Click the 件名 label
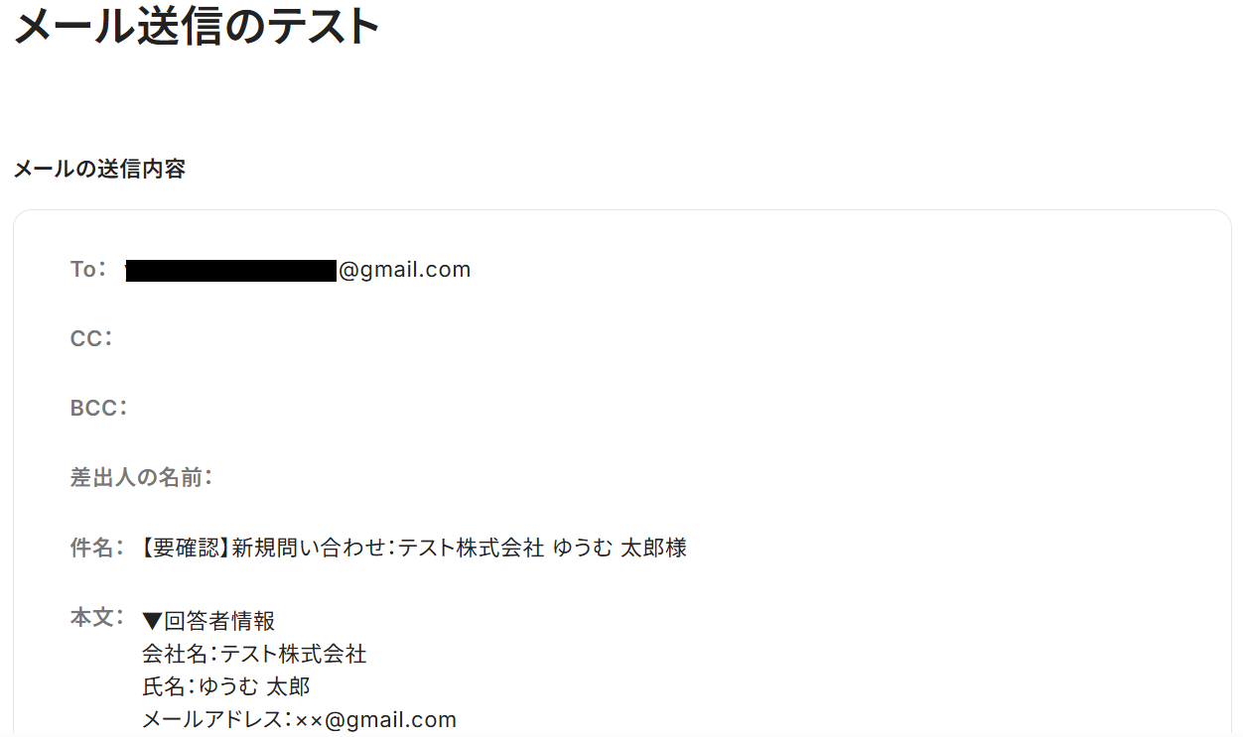 96,548
